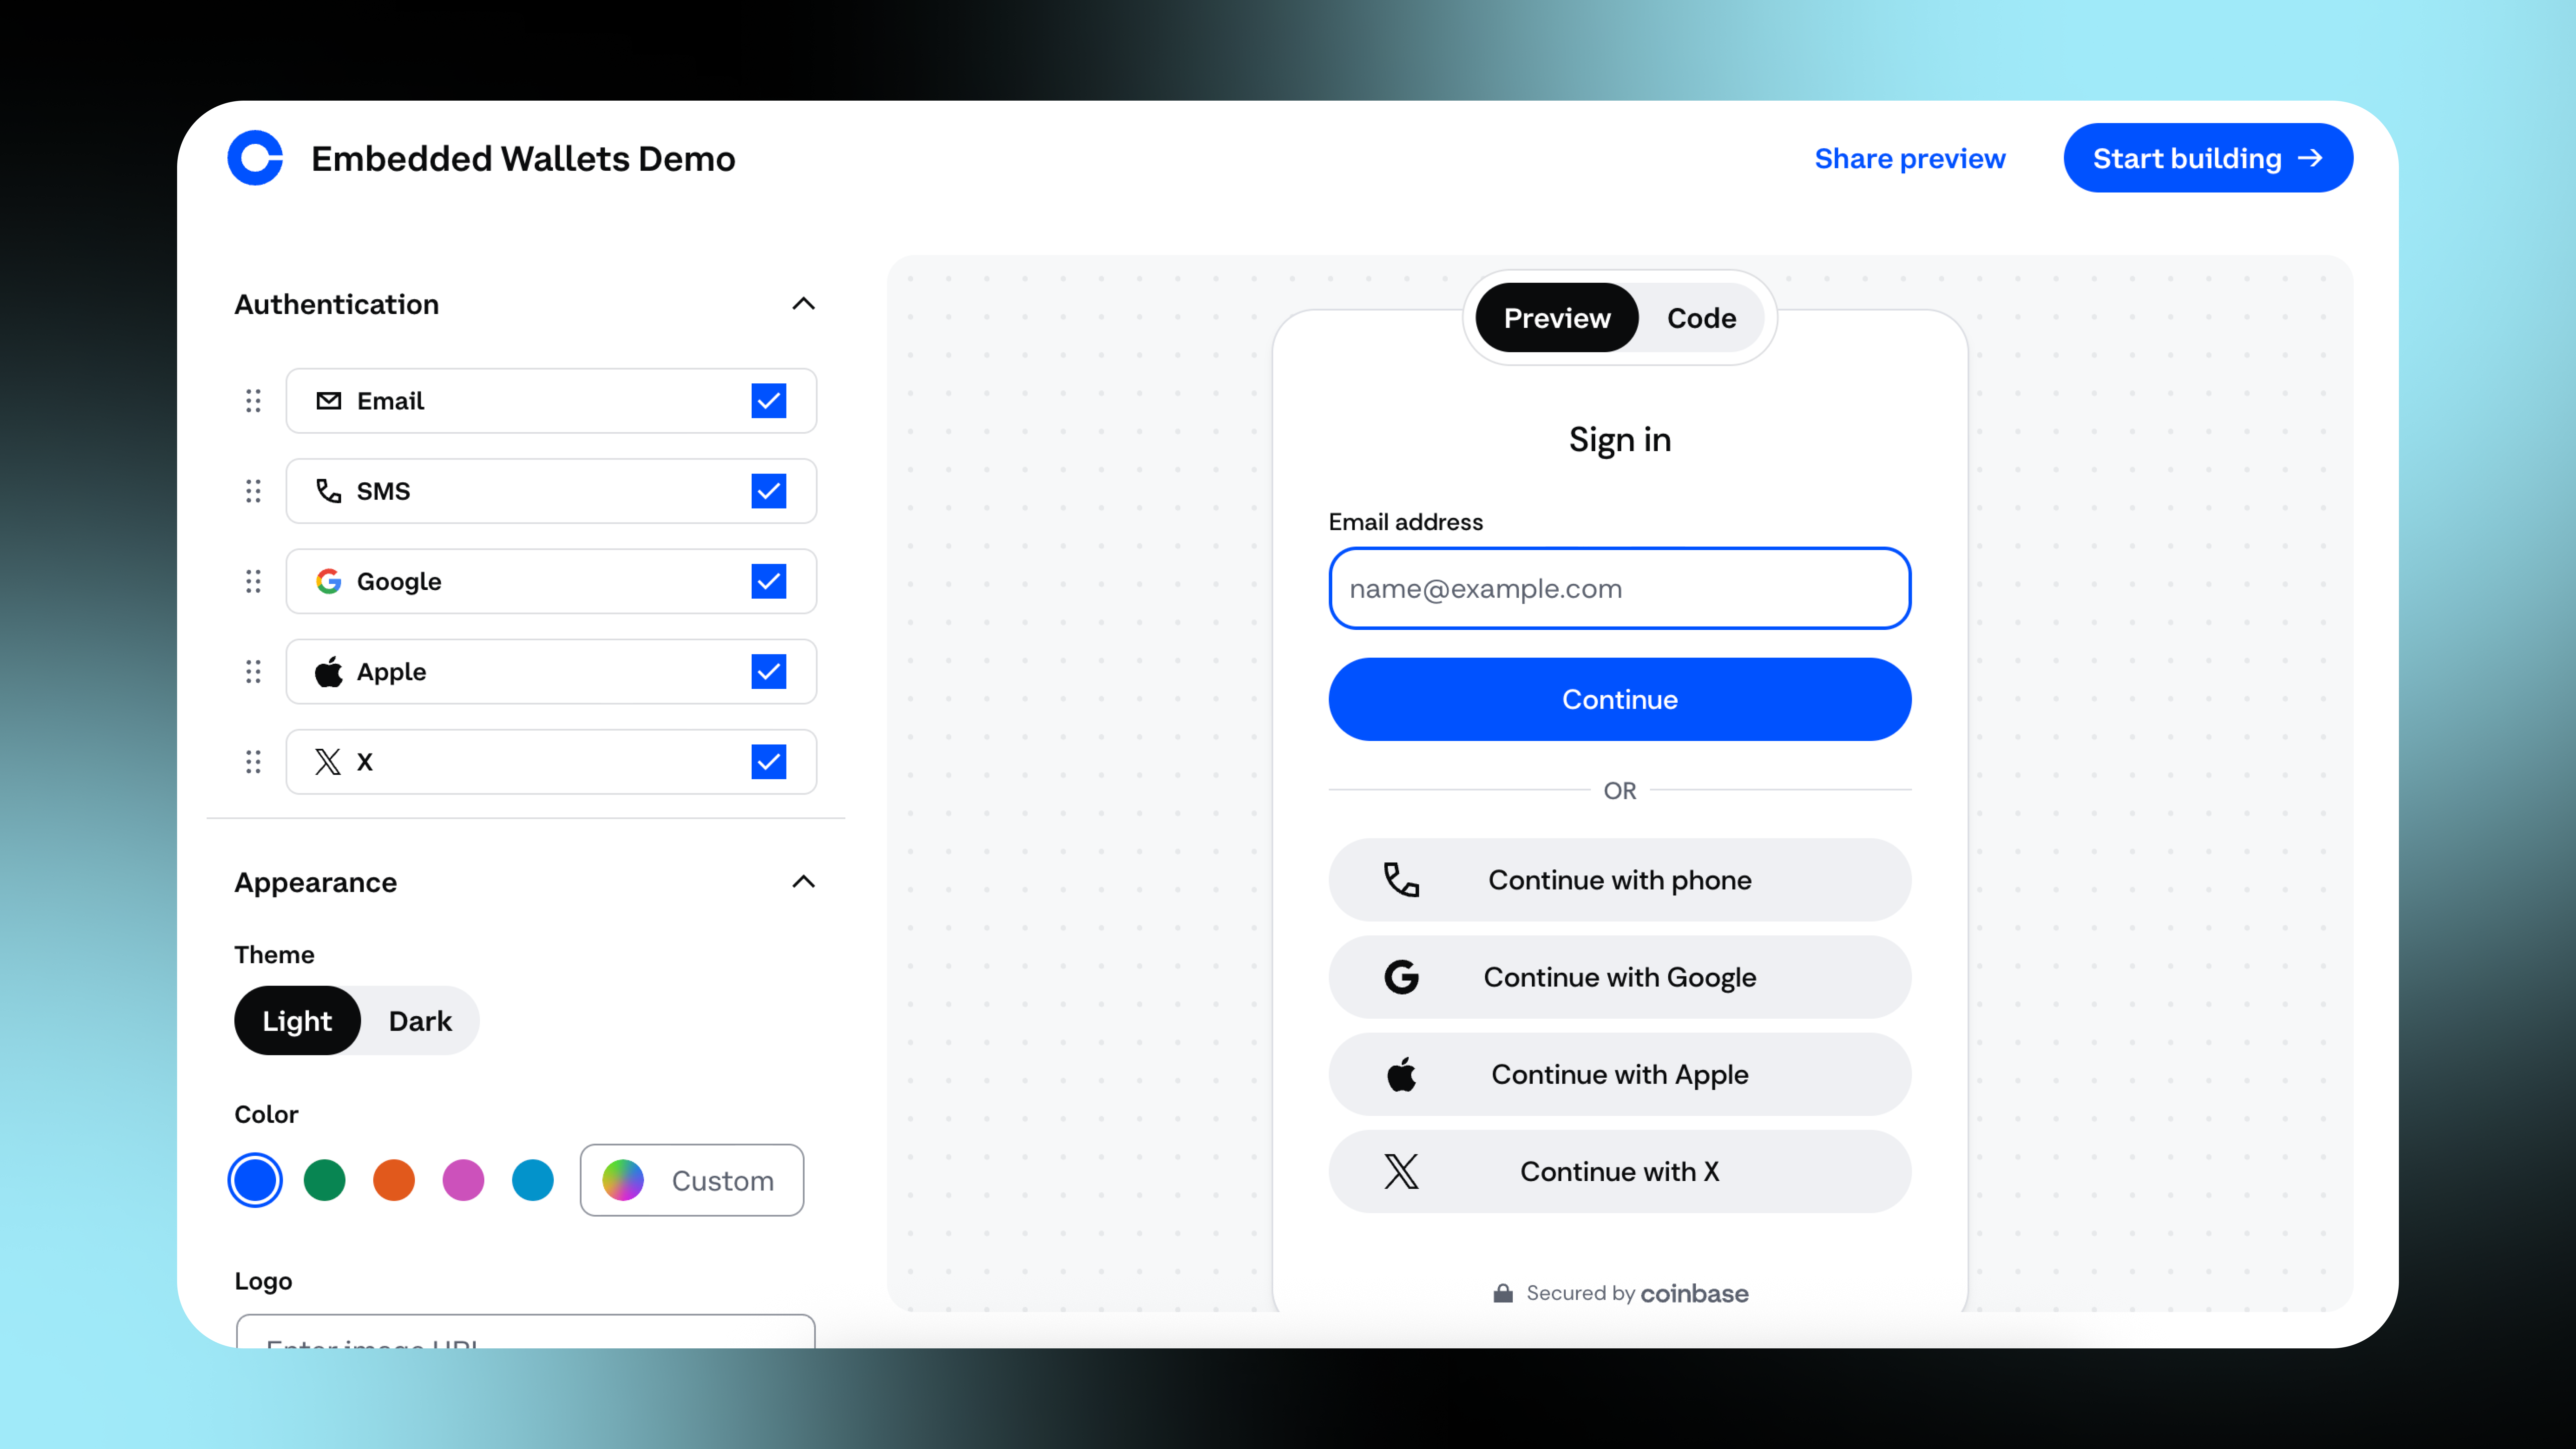The image size is (2576, 1449).
Task: Click the drag handle beside Google
Action: [x=253, y=581]
